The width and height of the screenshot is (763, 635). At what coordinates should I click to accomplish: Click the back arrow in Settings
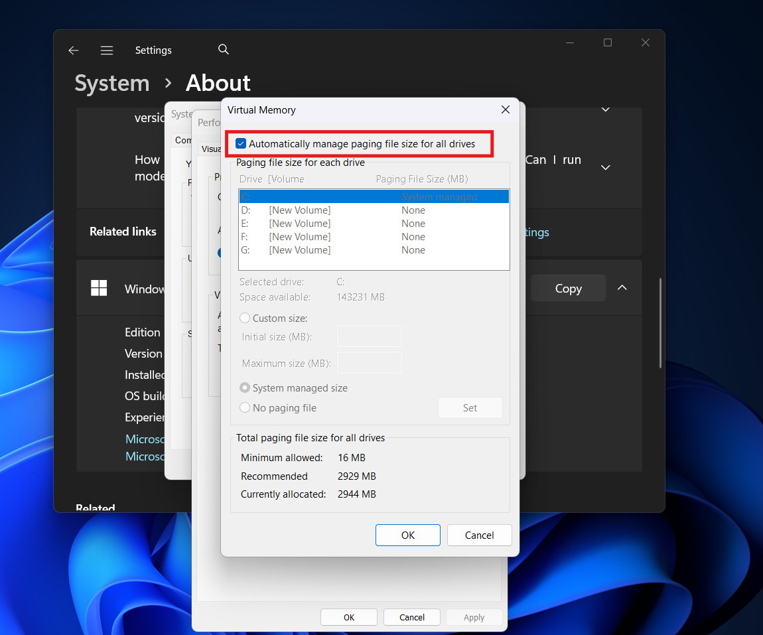[73, 50]
